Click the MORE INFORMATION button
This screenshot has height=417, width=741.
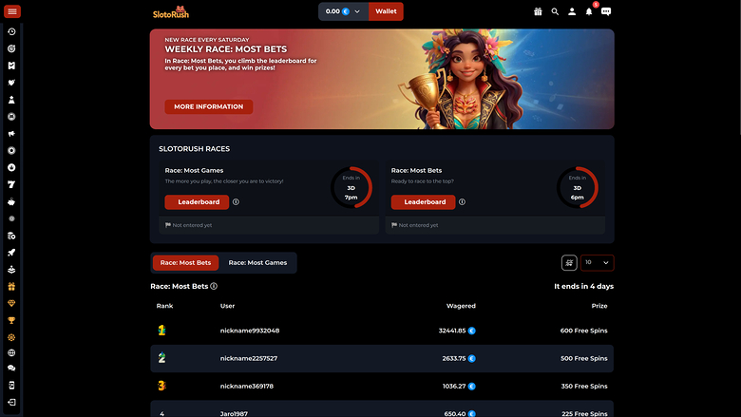[x=208, y=106]
